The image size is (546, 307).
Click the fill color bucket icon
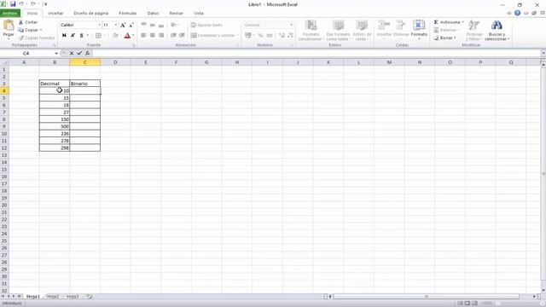tap(115, 36)
